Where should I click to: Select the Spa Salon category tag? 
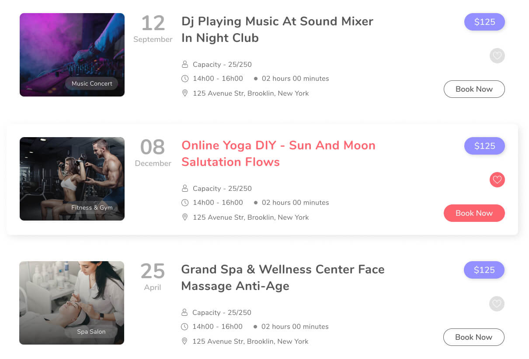click(91, 331)
